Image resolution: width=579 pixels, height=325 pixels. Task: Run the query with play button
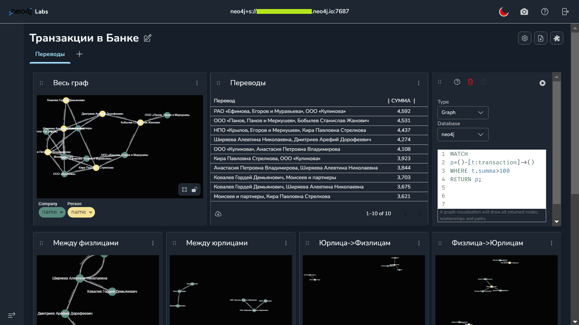click(543, 83)
